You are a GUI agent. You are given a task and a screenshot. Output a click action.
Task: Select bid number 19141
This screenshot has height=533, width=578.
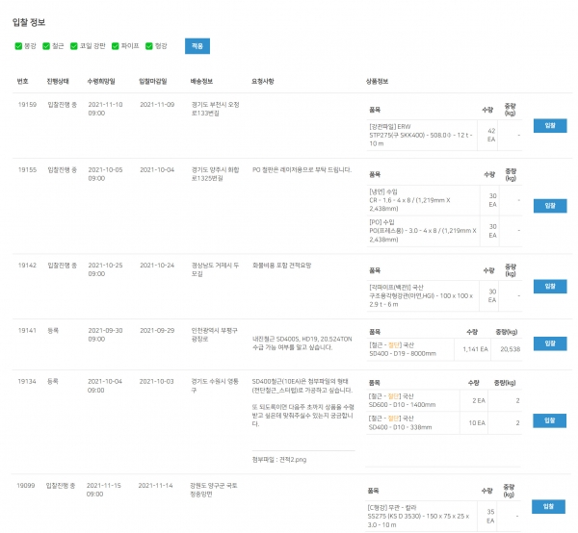pyautogui.click(x=27, y=330)
